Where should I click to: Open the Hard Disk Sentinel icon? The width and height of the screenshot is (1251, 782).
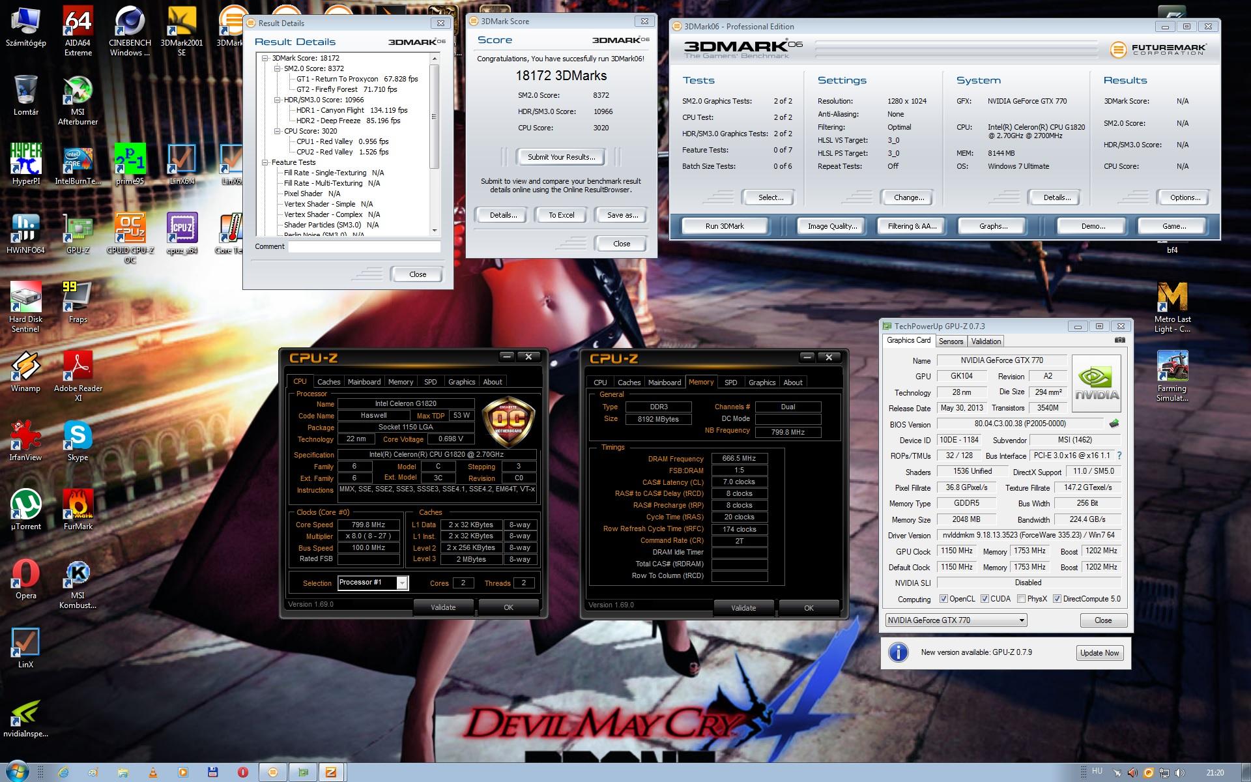25,308
